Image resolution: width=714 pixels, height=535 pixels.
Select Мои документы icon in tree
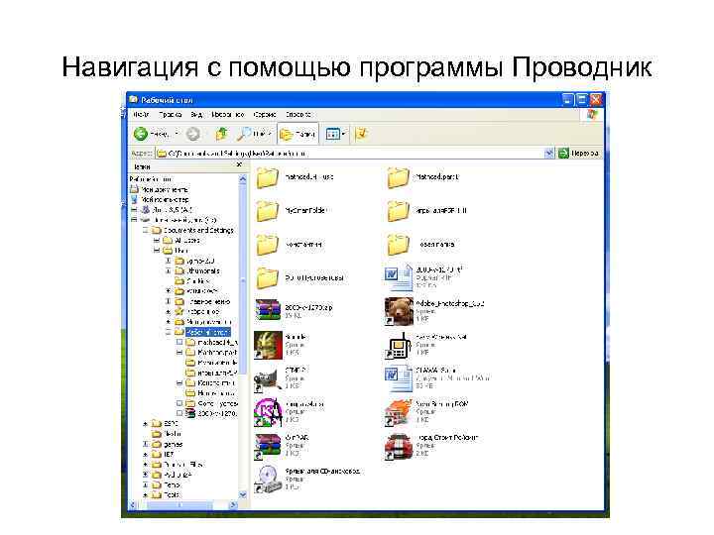click(134, 189)
